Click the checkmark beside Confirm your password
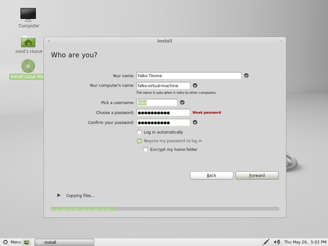 pyautogui.click(x=195, y=122)
